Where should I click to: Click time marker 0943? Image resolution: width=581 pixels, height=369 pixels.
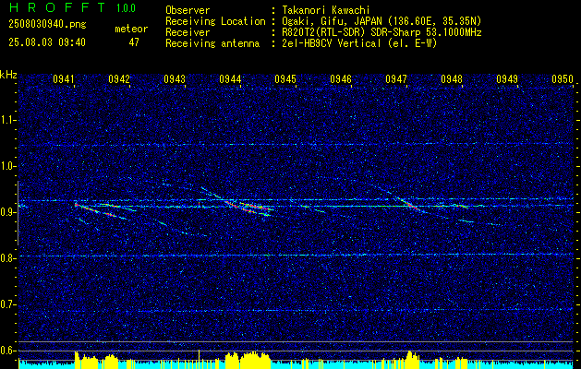175,78
